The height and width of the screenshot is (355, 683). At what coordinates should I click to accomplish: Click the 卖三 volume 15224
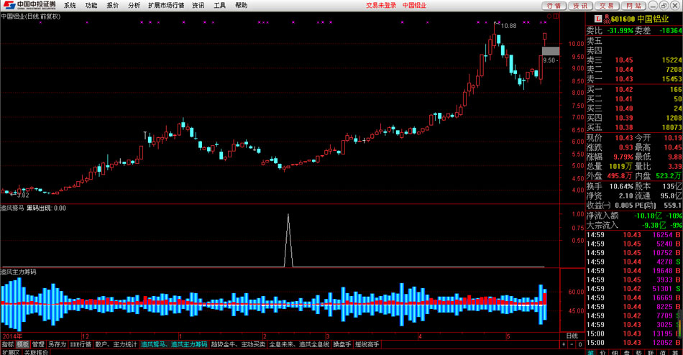coord(671,60)
